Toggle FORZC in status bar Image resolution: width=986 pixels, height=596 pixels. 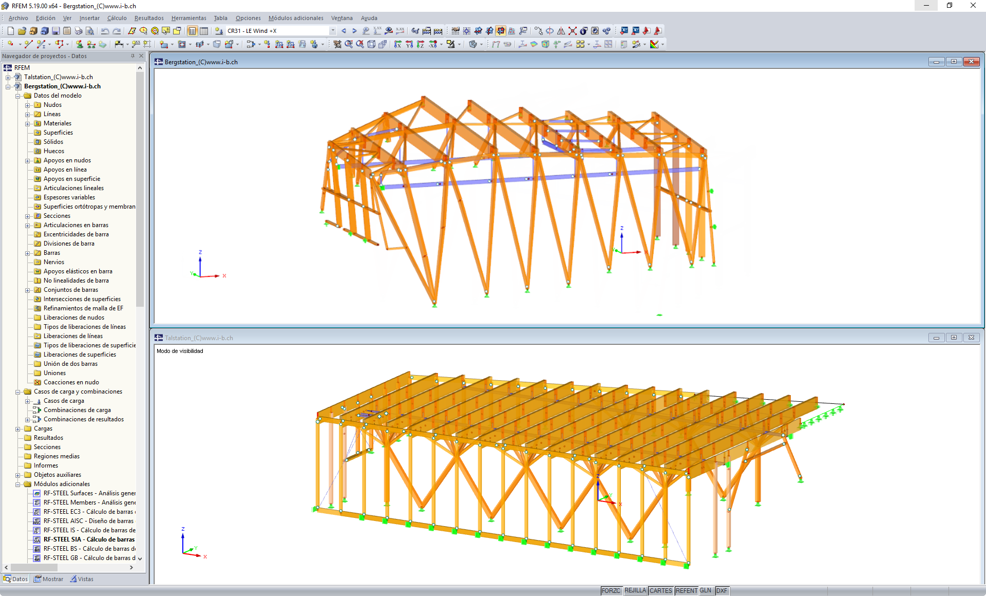point(611,591)
